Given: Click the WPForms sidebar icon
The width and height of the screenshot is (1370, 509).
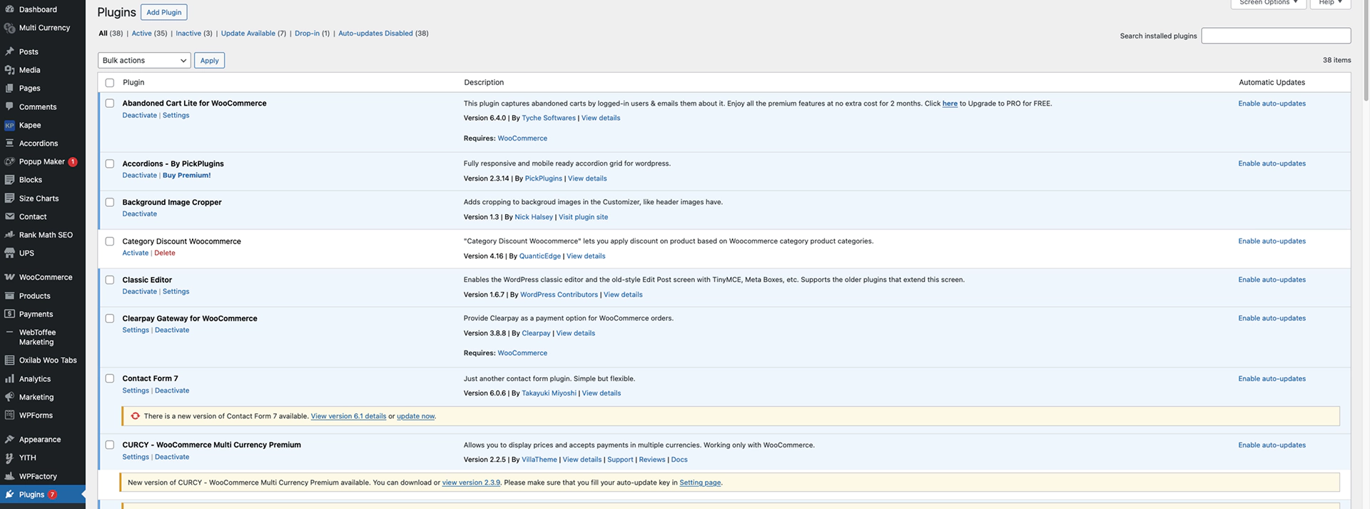Looking at the screenshot, I should tap(9, 415).
